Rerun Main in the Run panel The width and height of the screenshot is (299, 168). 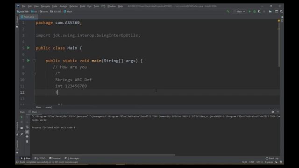click(21, 117)
